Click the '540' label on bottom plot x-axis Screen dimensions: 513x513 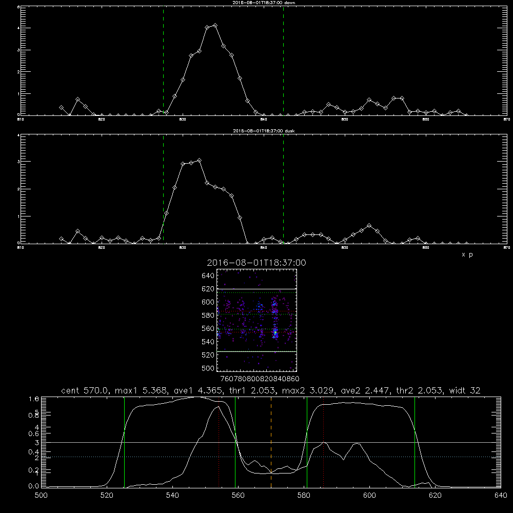172,496
